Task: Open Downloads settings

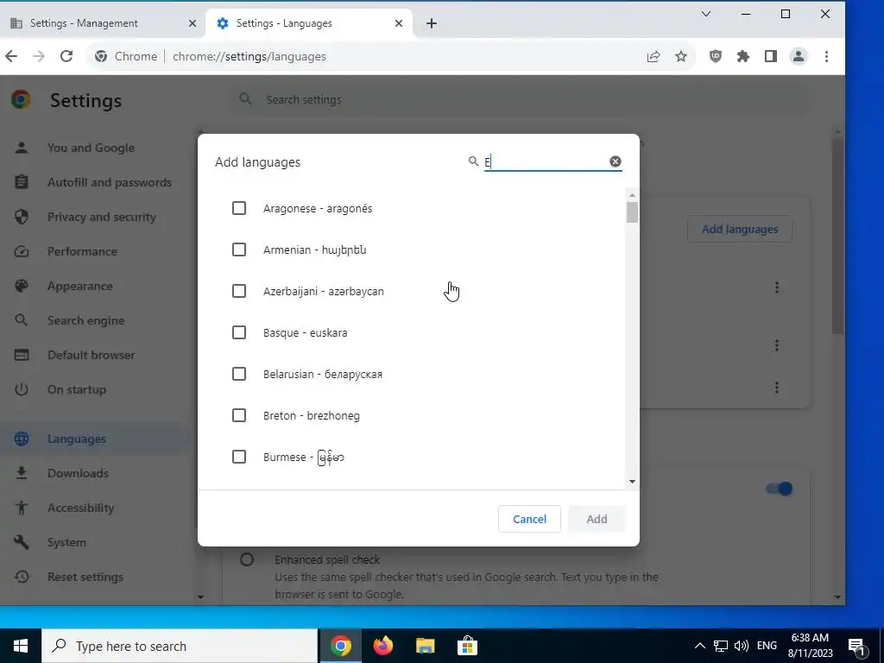Action: point(78,473)
